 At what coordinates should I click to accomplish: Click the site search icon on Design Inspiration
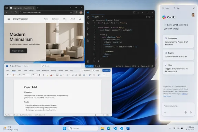tap(80, 19)
